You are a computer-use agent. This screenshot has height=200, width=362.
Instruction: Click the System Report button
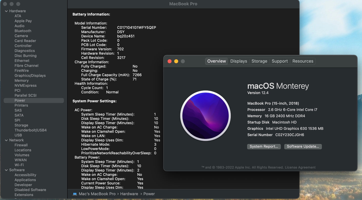pyautogui.click(x=264, y=146)
